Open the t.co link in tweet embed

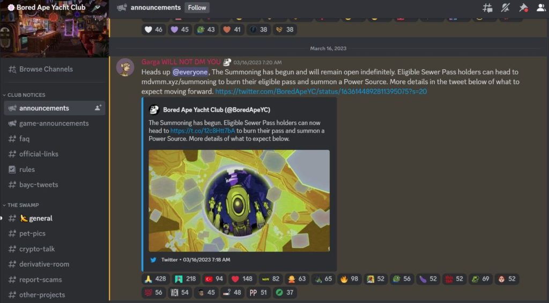point(202,131)
